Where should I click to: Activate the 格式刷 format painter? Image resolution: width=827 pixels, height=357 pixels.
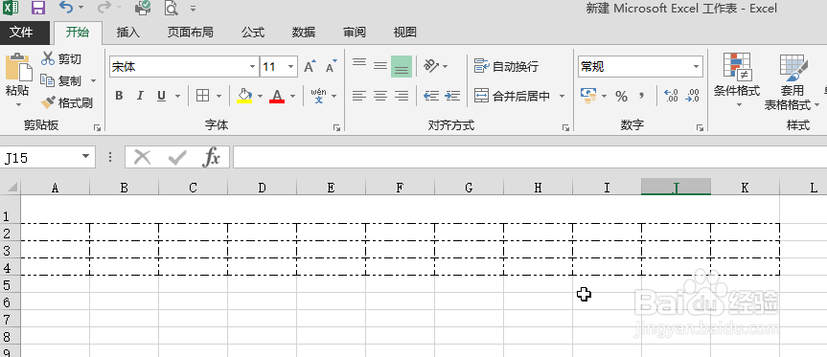pyautogui.click(x=66, y=102)
